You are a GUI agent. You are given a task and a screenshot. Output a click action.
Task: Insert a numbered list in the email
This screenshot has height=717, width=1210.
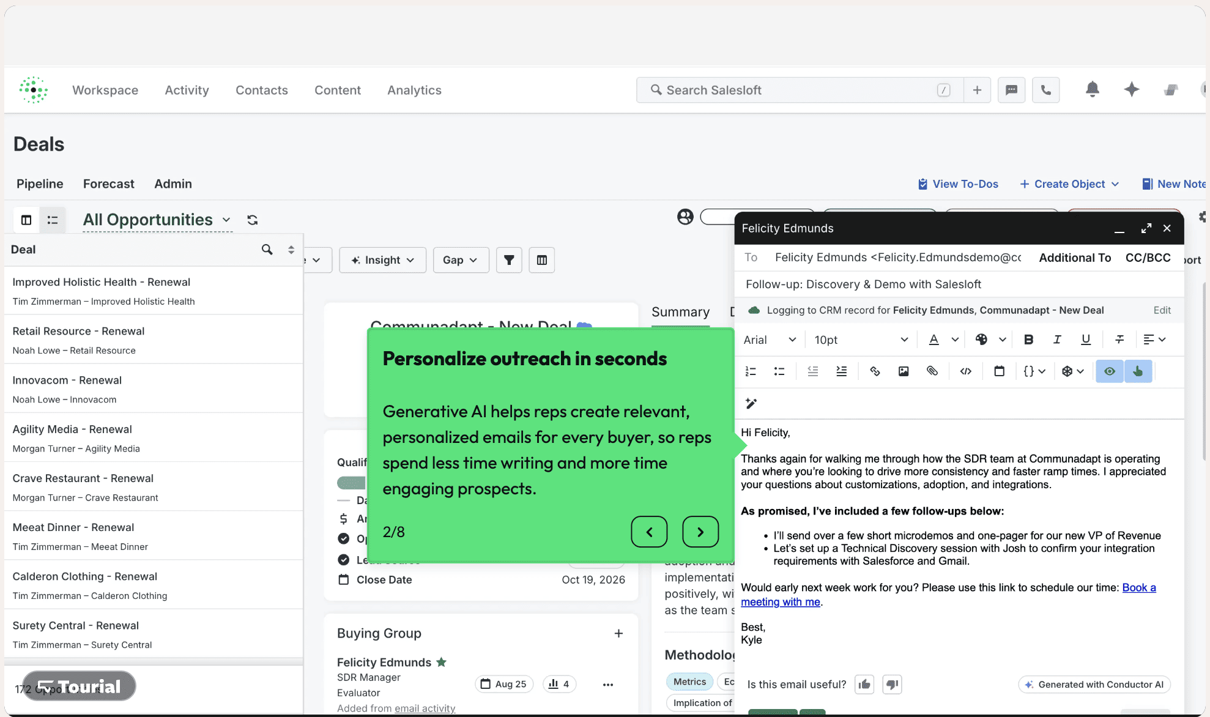tap(751, 371)
